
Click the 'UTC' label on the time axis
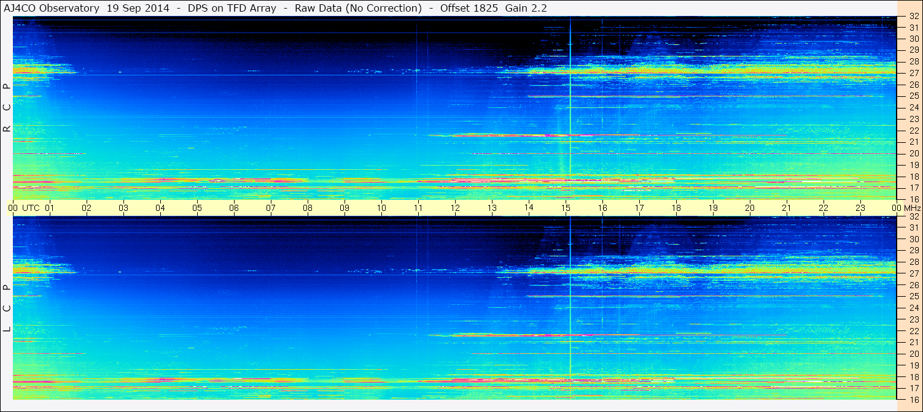(x=31, y=208)
